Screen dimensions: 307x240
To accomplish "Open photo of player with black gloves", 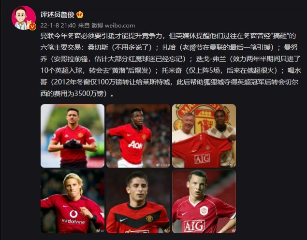I will [x=73, y=136].
